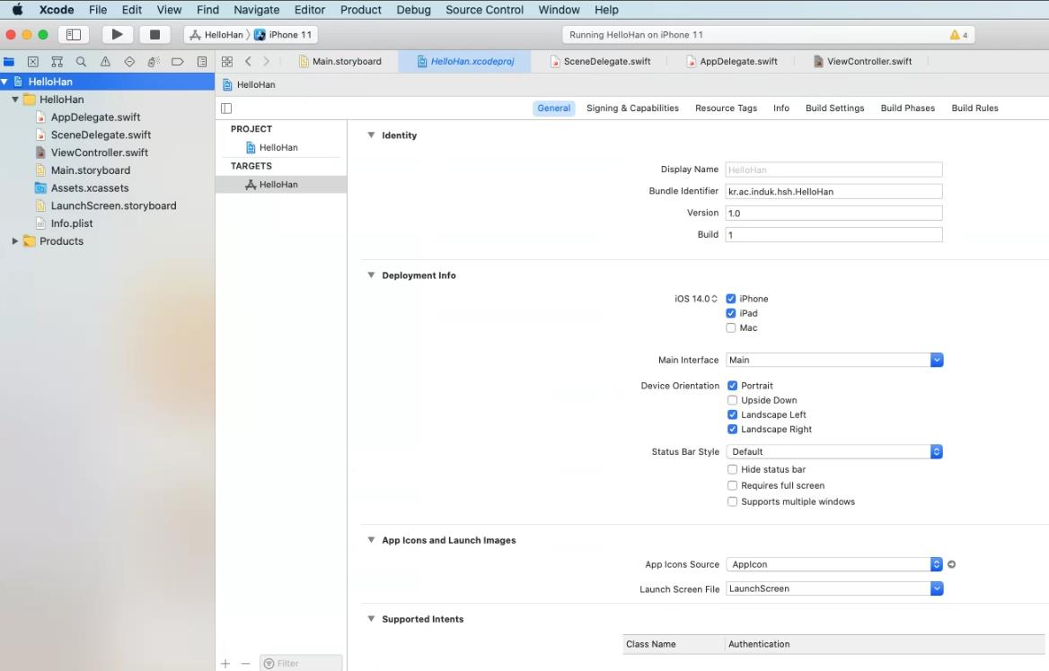Click the targets Filter field
The width and height of the screenshot is (1049, 671).
[x=301, y=664]
